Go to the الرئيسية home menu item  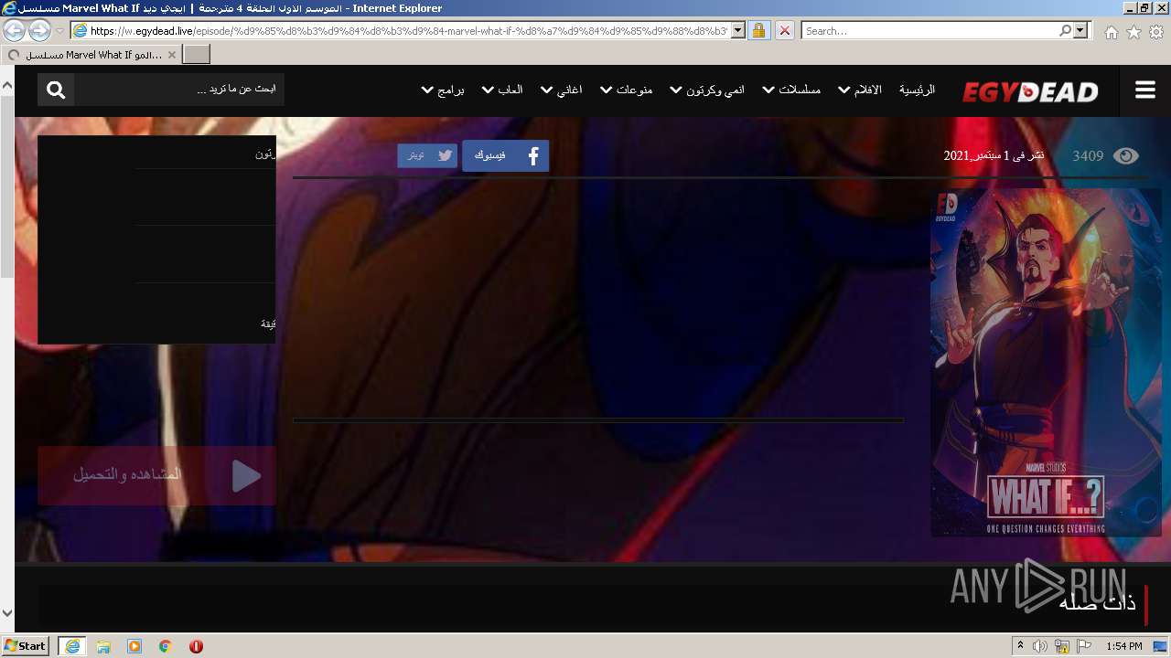(917, 90)
